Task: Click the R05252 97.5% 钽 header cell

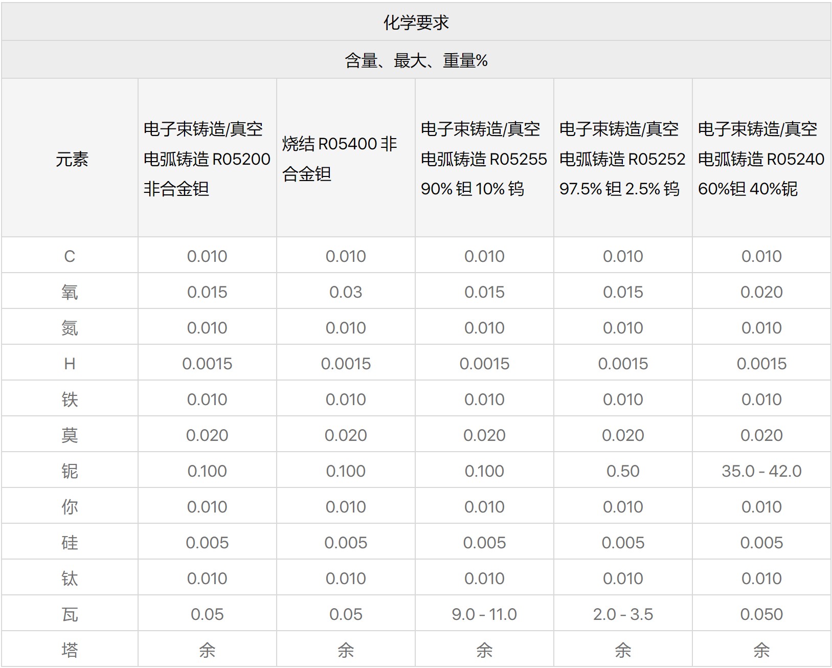Action: coord(622,159)
